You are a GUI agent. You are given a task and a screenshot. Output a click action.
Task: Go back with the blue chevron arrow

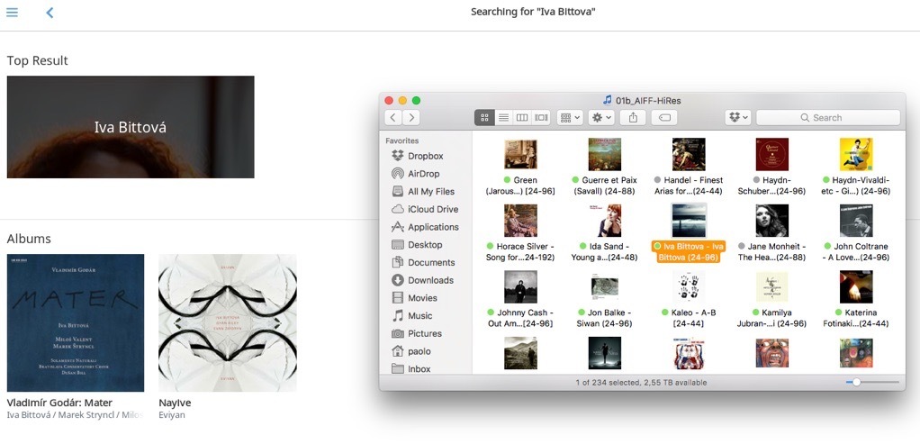coord(50,13)
